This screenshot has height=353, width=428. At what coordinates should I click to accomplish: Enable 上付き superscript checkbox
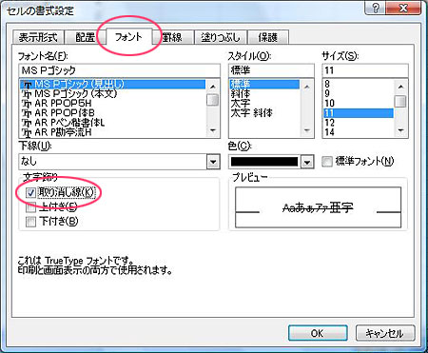tap(31, 207)
